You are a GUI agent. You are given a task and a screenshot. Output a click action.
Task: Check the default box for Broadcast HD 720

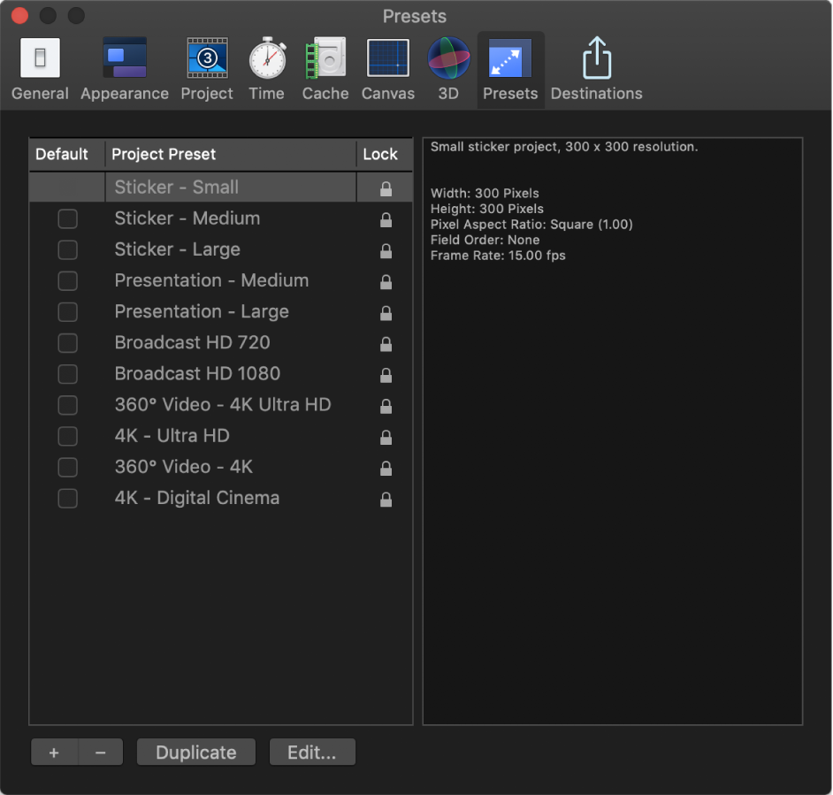click(67, 343)
